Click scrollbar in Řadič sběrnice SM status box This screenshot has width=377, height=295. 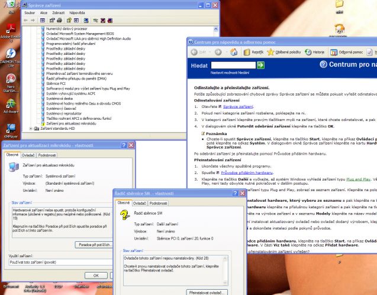225,271
